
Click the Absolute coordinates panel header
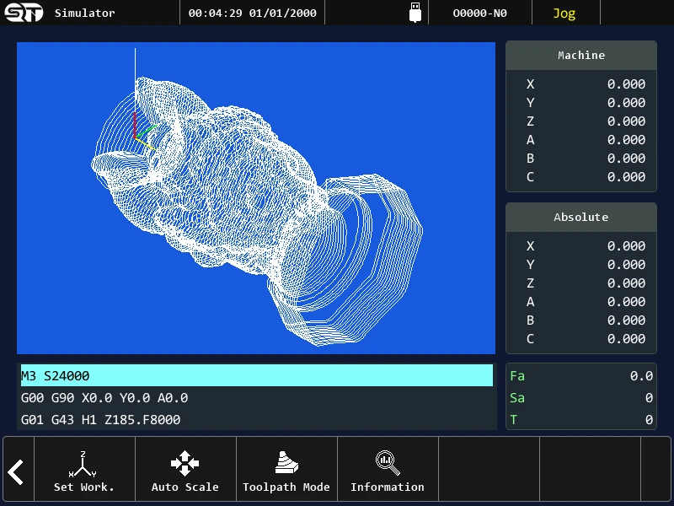tap(581, 218)
